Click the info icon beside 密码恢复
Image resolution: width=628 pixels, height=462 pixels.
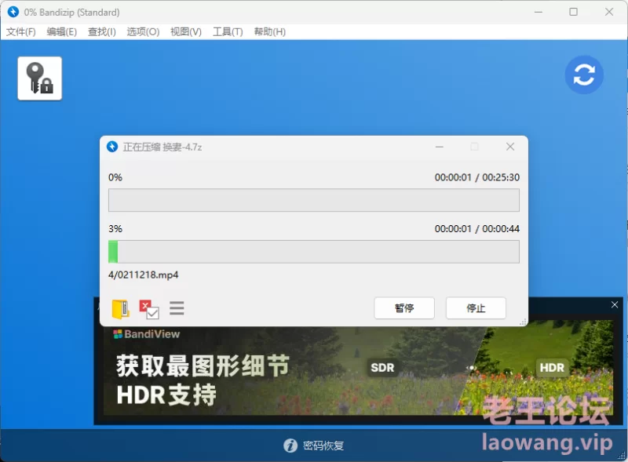290,446
